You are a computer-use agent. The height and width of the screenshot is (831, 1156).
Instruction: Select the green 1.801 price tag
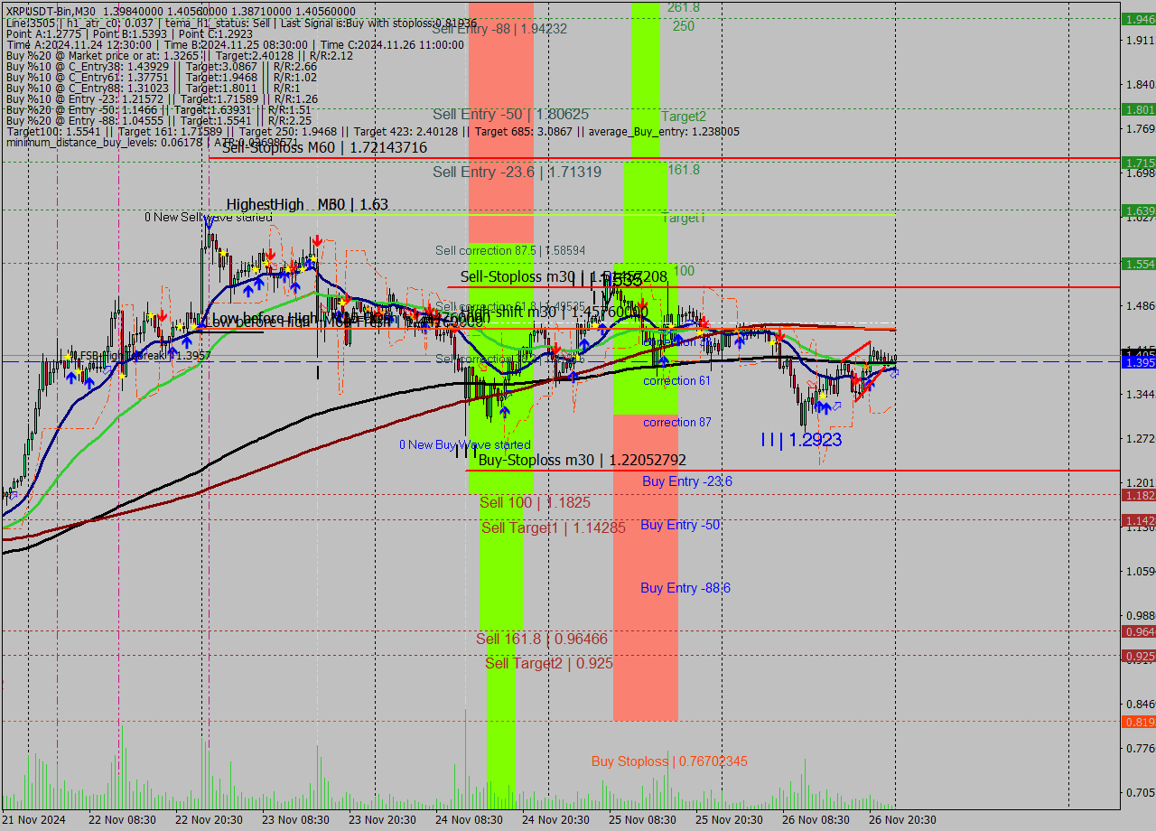point(1139,109)
